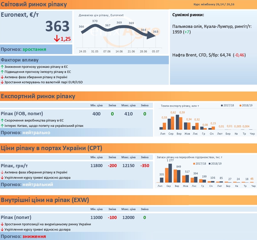Click the red arrow beside Зростання котирувань EUR/USD
257x240 pixels.
click(x=2, y=82)
